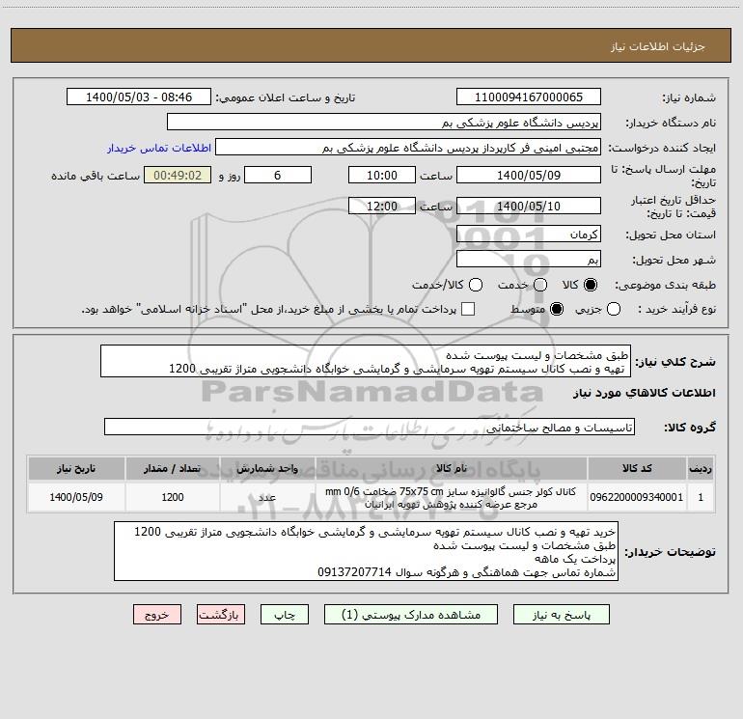Open buyer contact info link
Screen dimensions: 743x719
tap(159, 148)
